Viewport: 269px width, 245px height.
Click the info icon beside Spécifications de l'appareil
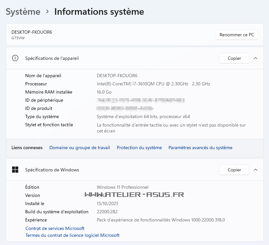coord(15,58)
